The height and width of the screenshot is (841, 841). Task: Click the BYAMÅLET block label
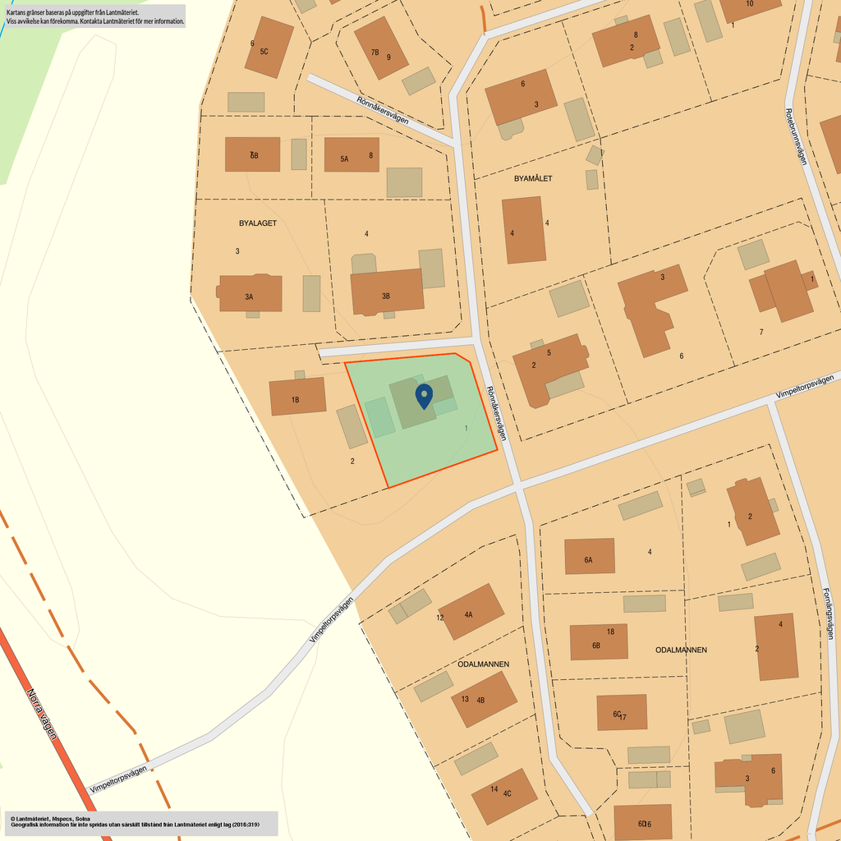pos(533,178)
